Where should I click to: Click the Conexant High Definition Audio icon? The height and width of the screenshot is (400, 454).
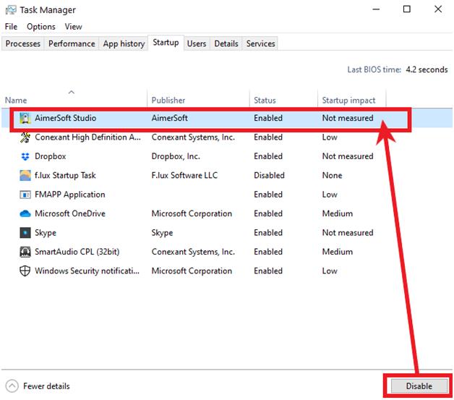(x=25, y=137)
